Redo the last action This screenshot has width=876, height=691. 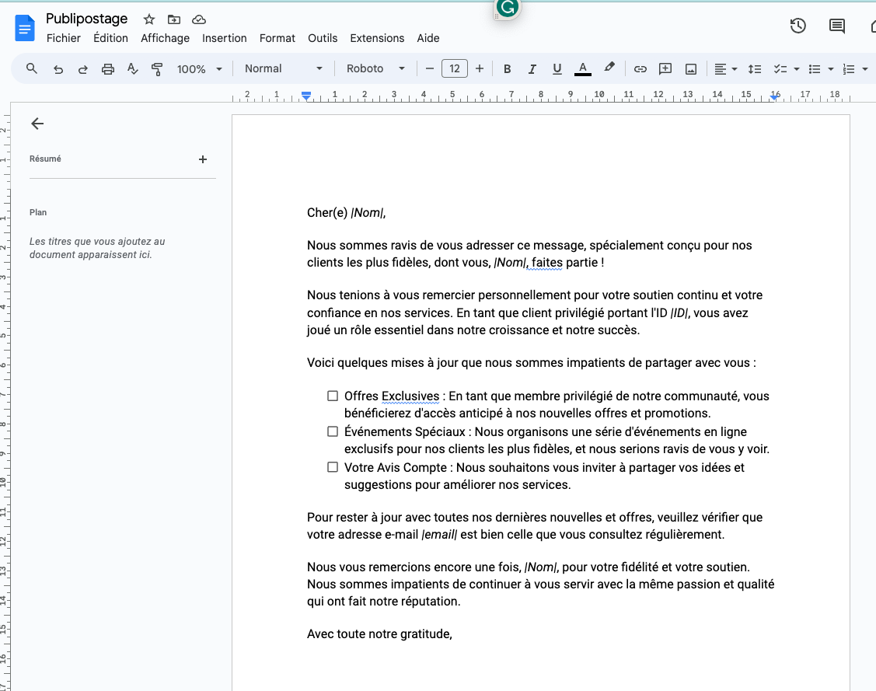point(82,69)
